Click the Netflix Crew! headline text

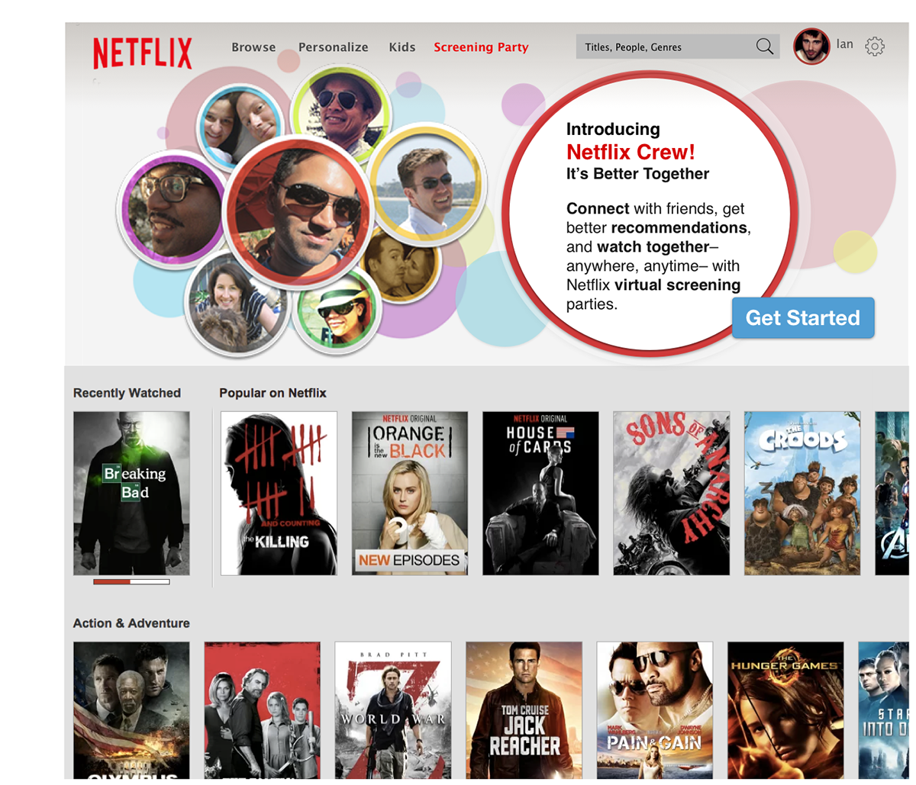point(631,152)
